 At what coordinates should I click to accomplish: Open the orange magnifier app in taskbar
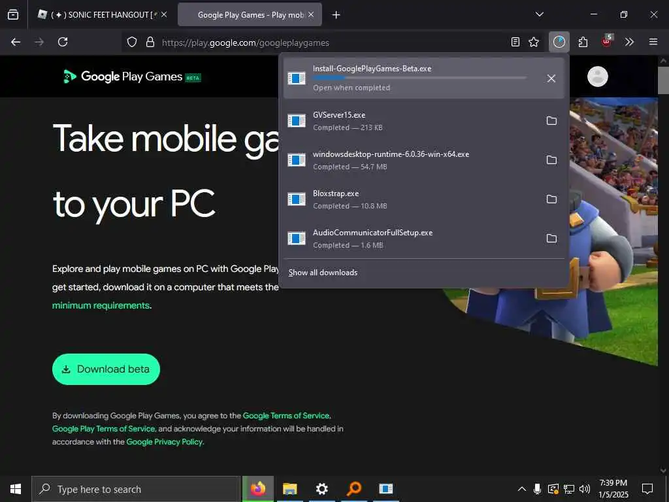coord(353,489)
